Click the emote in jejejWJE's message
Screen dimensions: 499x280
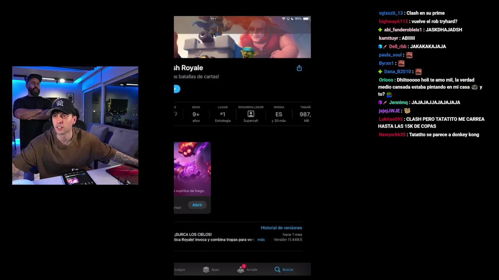click(x=407, y=111)
